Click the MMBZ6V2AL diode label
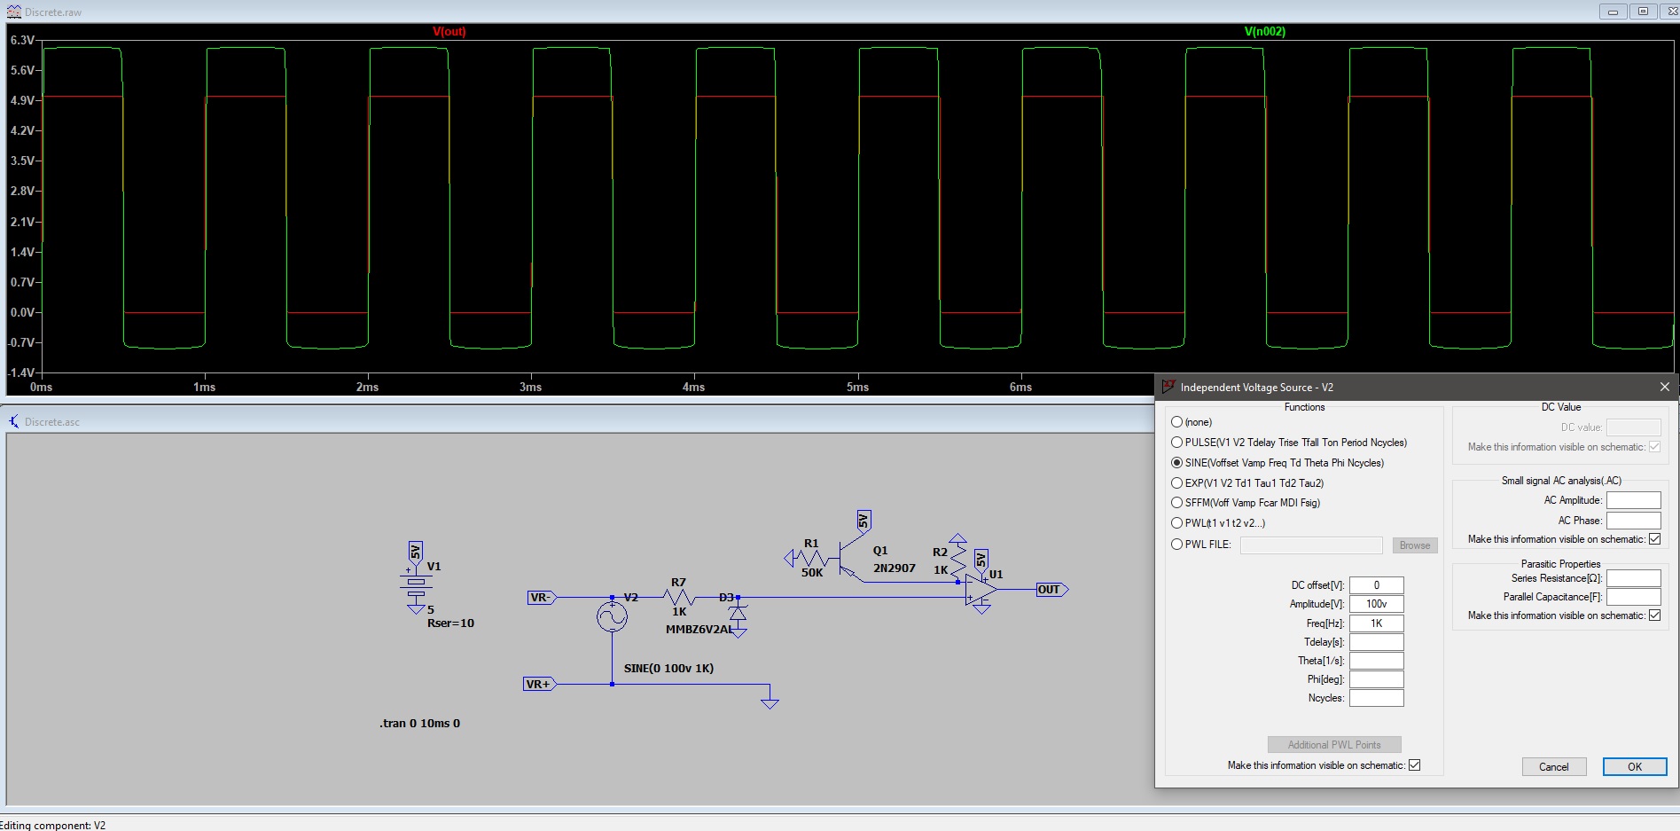 point(699,630)
